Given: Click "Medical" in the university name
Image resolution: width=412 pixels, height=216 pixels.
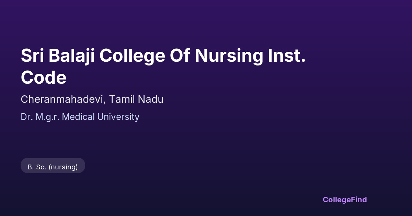Looking at the screenshot, I should click(x=79, y=117).
